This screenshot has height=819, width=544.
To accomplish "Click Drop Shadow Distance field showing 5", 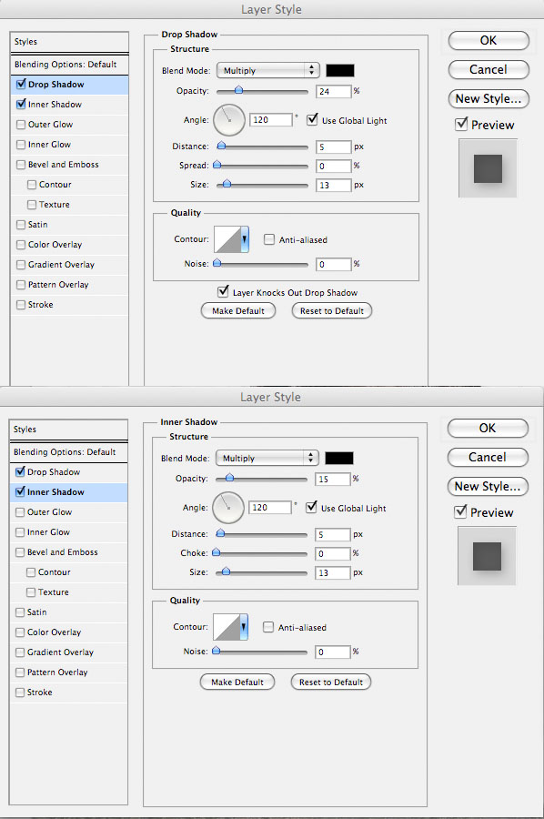I will (333, 147).
